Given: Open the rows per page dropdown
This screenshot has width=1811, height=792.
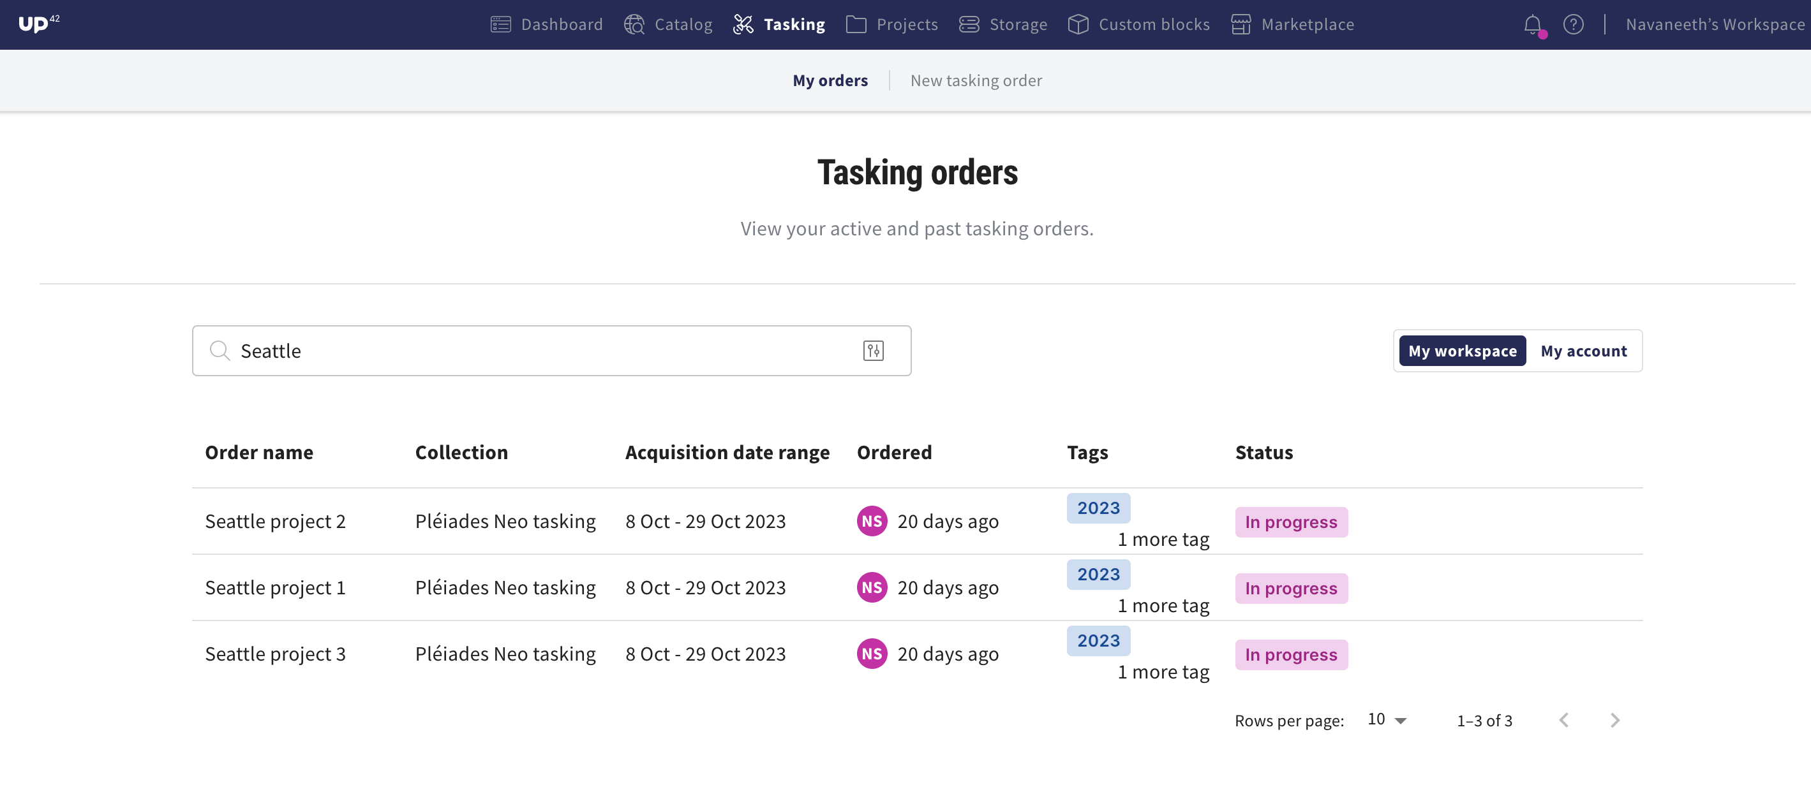Looking at the screenshot, I should 1387,719.
